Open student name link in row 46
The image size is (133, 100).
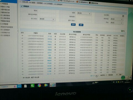[x=50, y=36]
